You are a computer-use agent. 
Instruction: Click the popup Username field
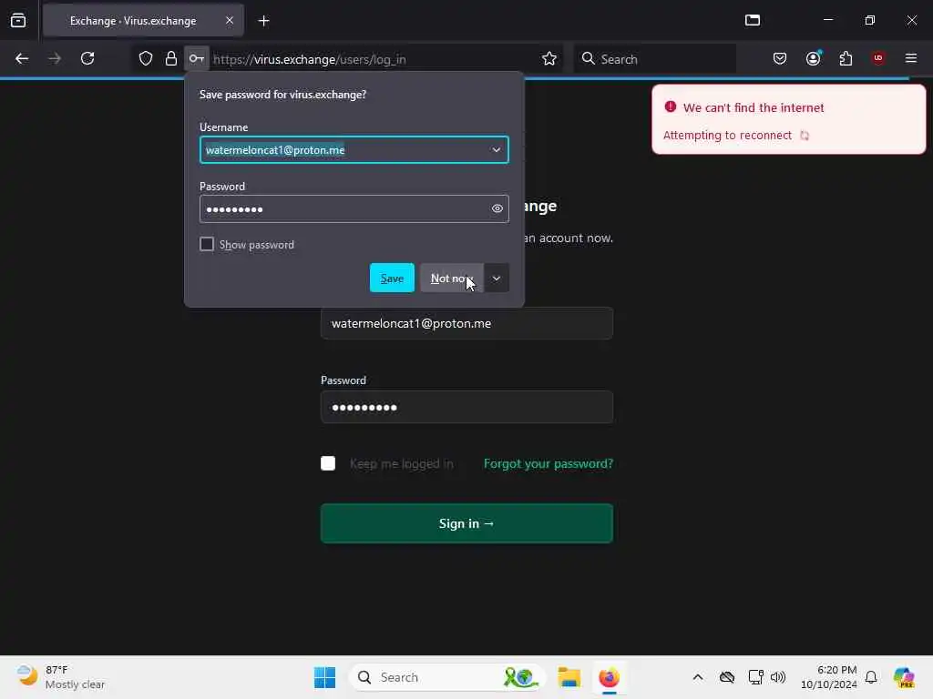coord(354,150)
